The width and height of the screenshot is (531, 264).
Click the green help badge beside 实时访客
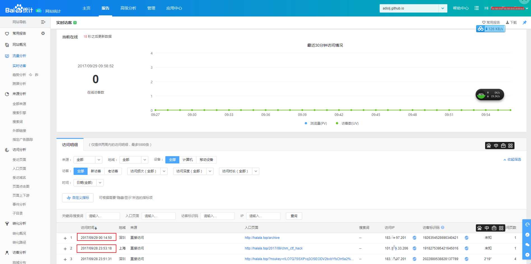[75, 23]
